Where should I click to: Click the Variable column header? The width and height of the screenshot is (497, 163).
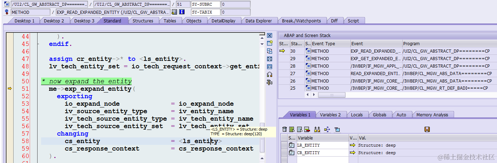click(323, 138)
